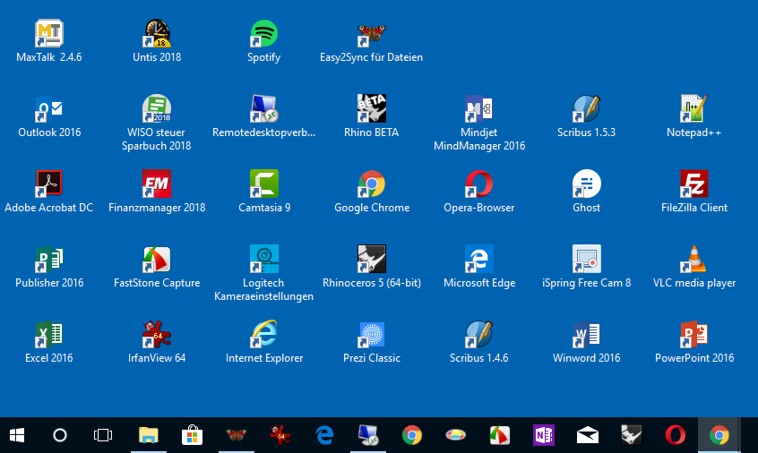The height and width of the screenshot is (453, 758).
Task: Click the IrfanView 64 desktop shortcut
Action: [x=156, y=335]
